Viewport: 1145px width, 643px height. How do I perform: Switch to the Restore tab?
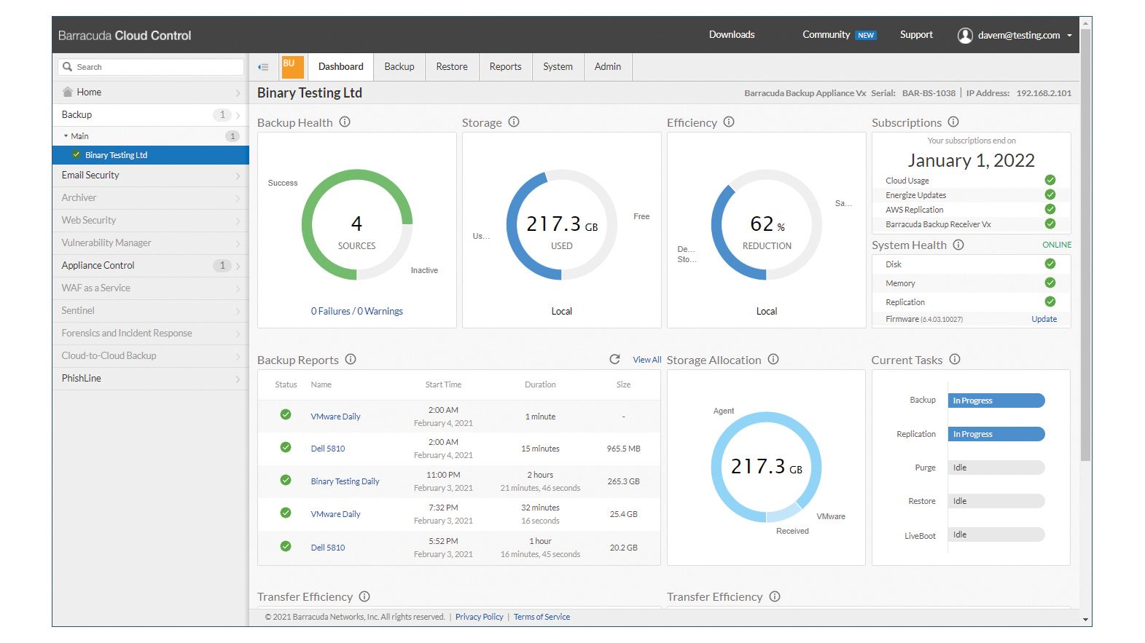point(452,67)
